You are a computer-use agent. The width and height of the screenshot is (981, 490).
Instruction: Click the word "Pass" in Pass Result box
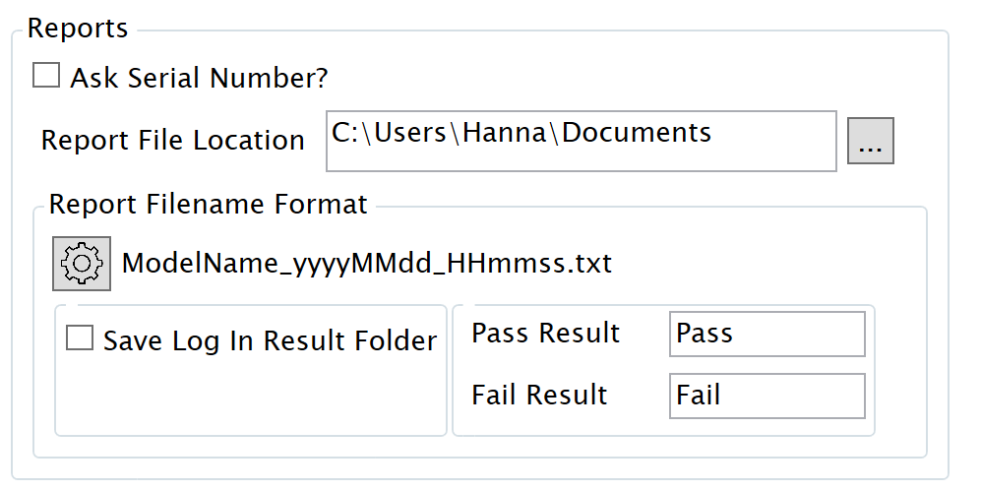click(x=704, y=334)
